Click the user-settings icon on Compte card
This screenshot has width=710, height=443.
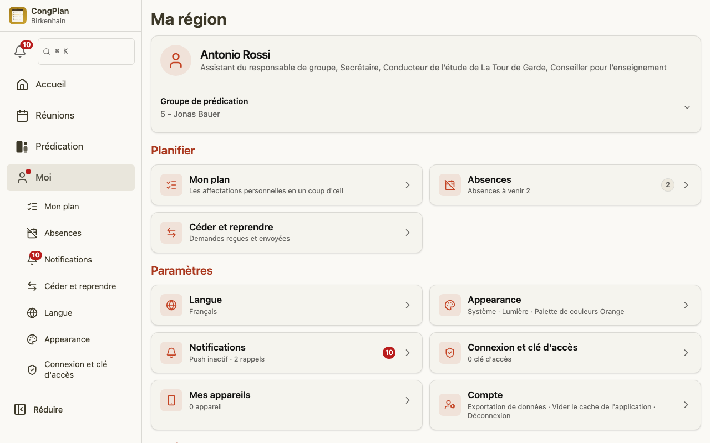pyautogui.click(x=450, y=405)
